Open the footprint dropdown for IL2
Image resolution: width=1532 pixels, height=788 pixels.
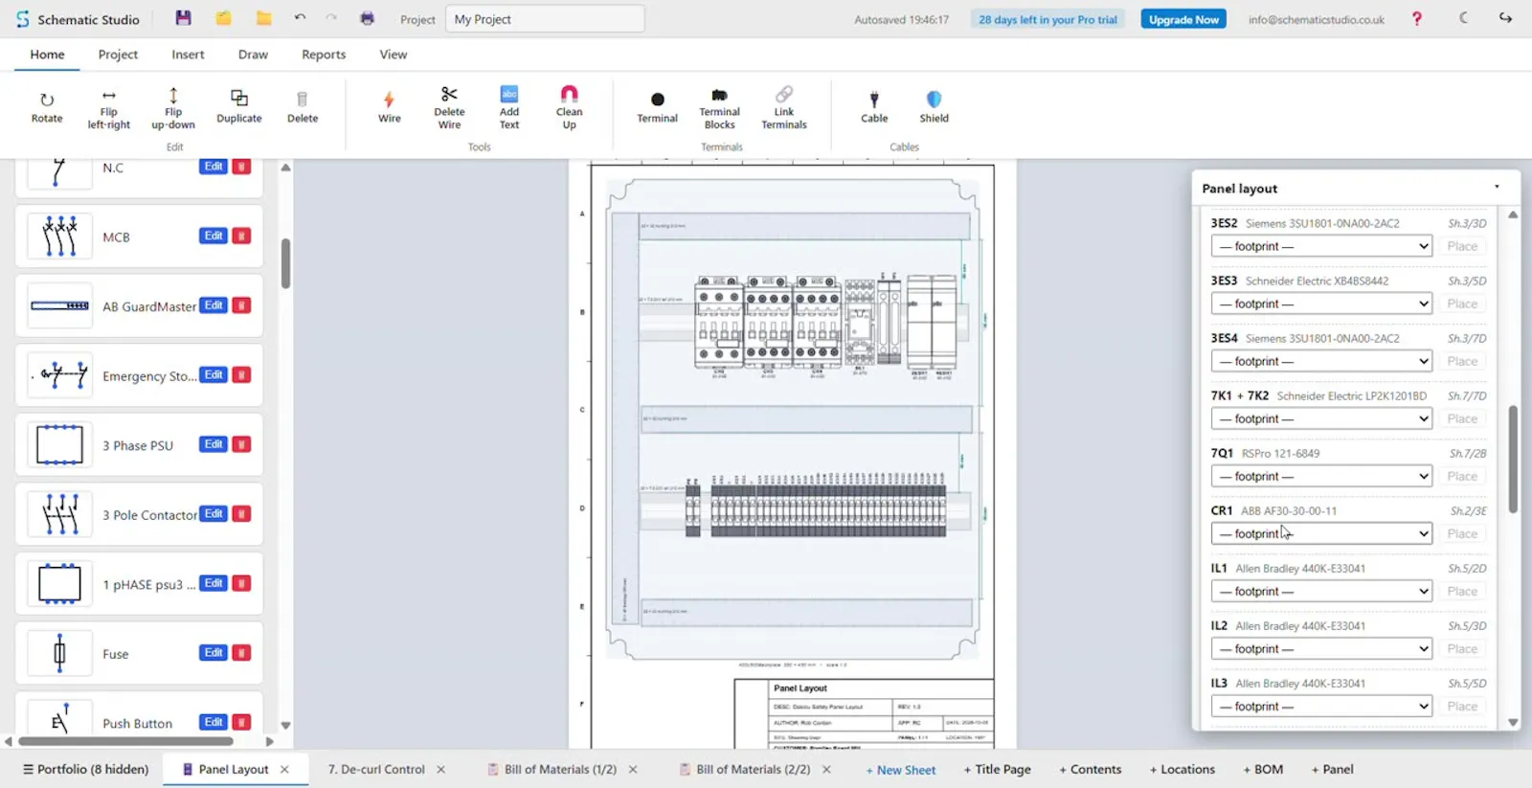(x=1321, y=648)
